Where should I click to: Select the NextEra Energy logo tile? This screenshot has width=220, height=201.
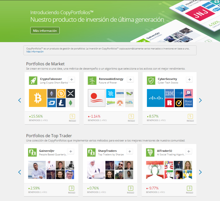129,103
